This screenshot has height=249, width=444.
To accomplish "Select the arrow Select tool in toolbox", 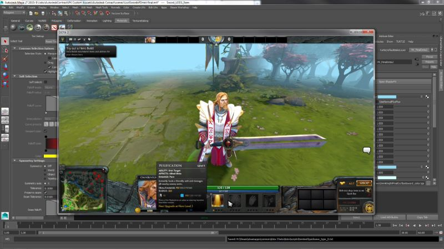I will [5, 41].
